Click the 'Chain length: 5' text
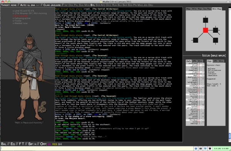The image size is (231, 151). click(214, 84)
